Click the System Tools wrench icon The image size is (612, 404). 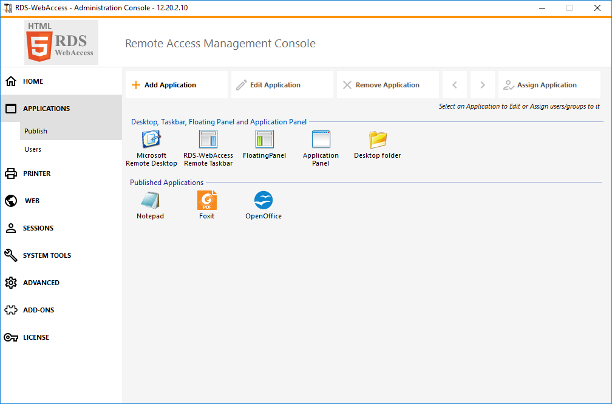11,255
